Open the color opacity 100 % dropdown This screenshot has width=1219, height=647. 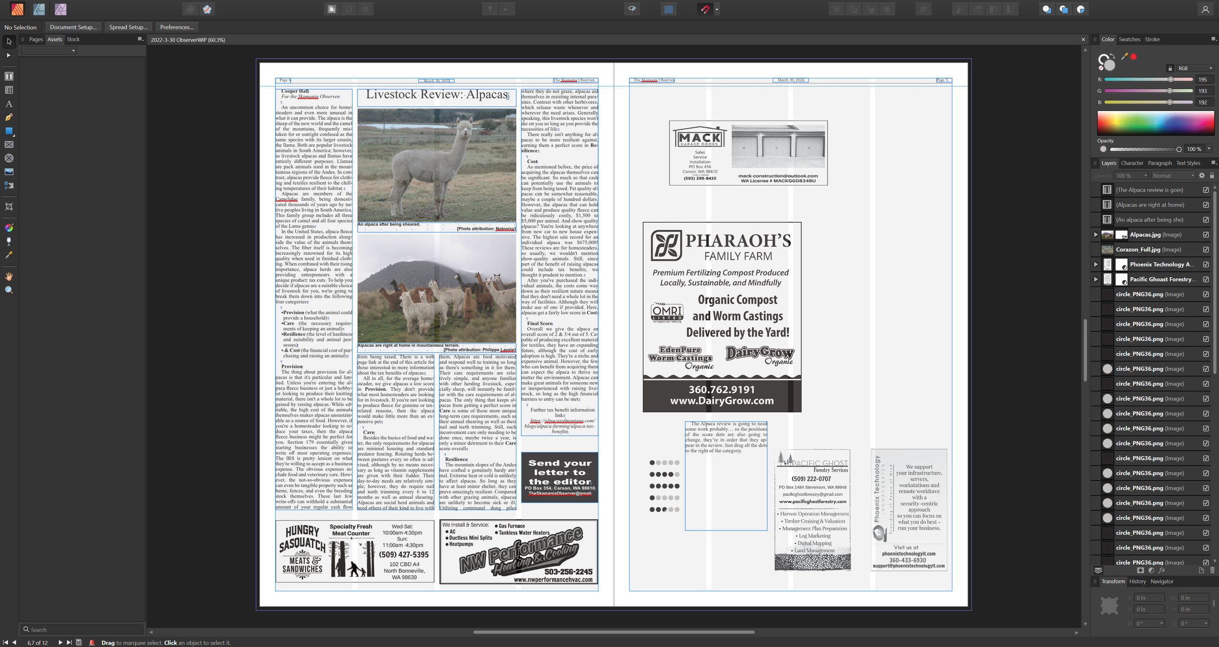1209,149
